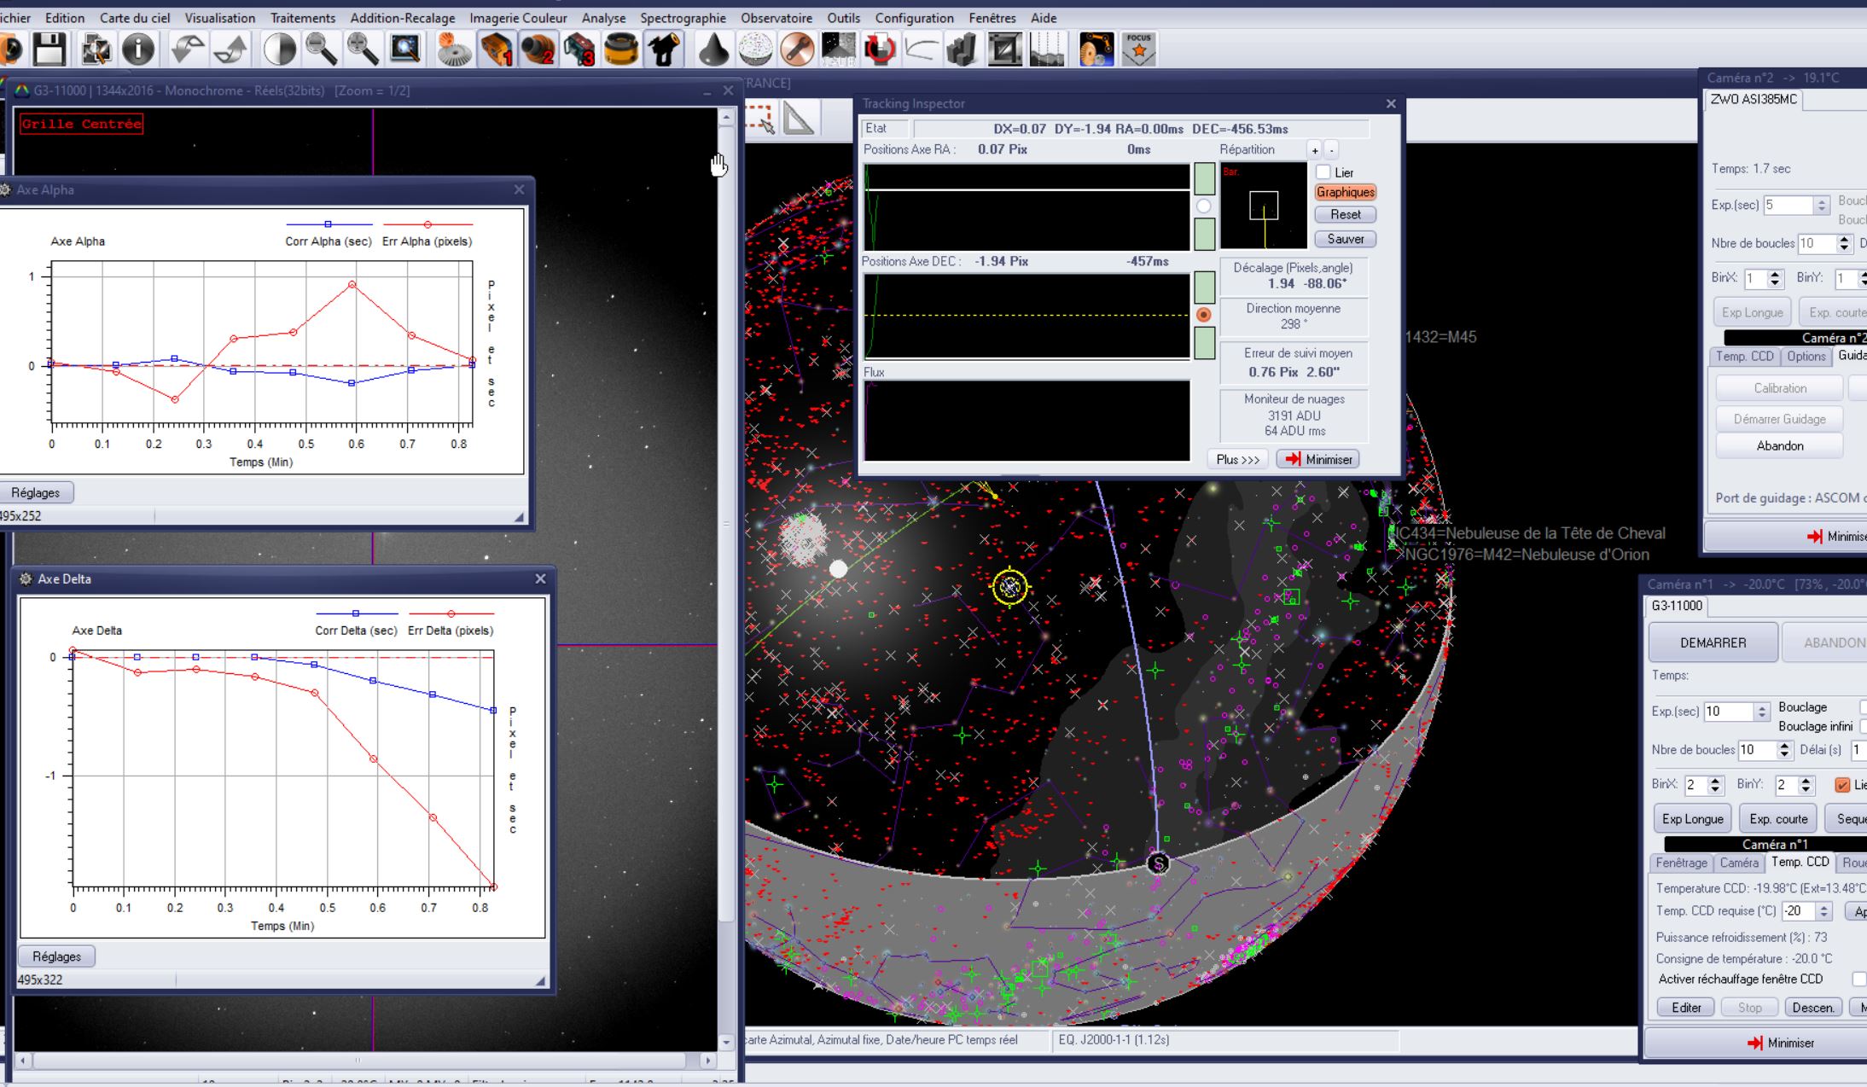Click the contrast half-circle toolbar icon
Image resolution: width=1867 pixels, height=1087 pixels.
pyautogui.click(x=279, y=49)
